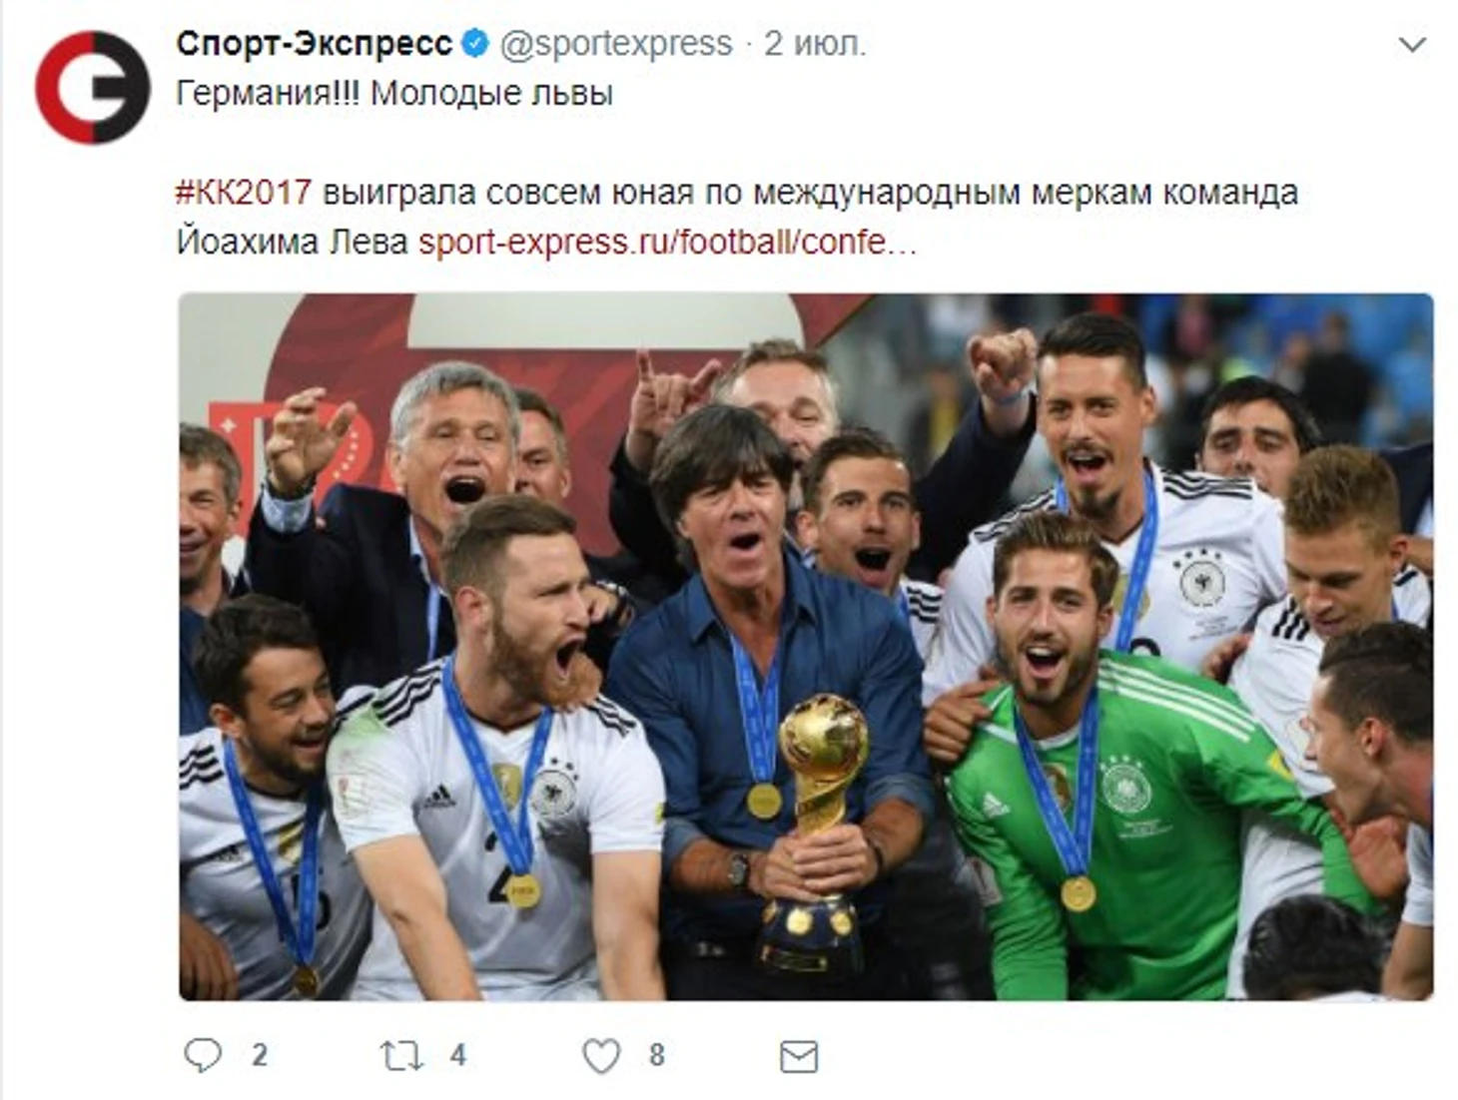Click the blue verified badge
Image resolution: width=1458 pixels, height=1100 pixels.
[x=475, y=44]
